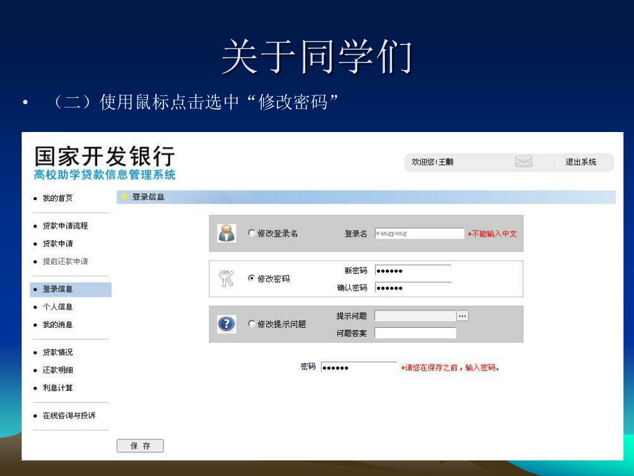Image resolution: width=634 pixels, height=476 pixels.
Task: Click the bottom 密码 input field
Action: point(359,367)
